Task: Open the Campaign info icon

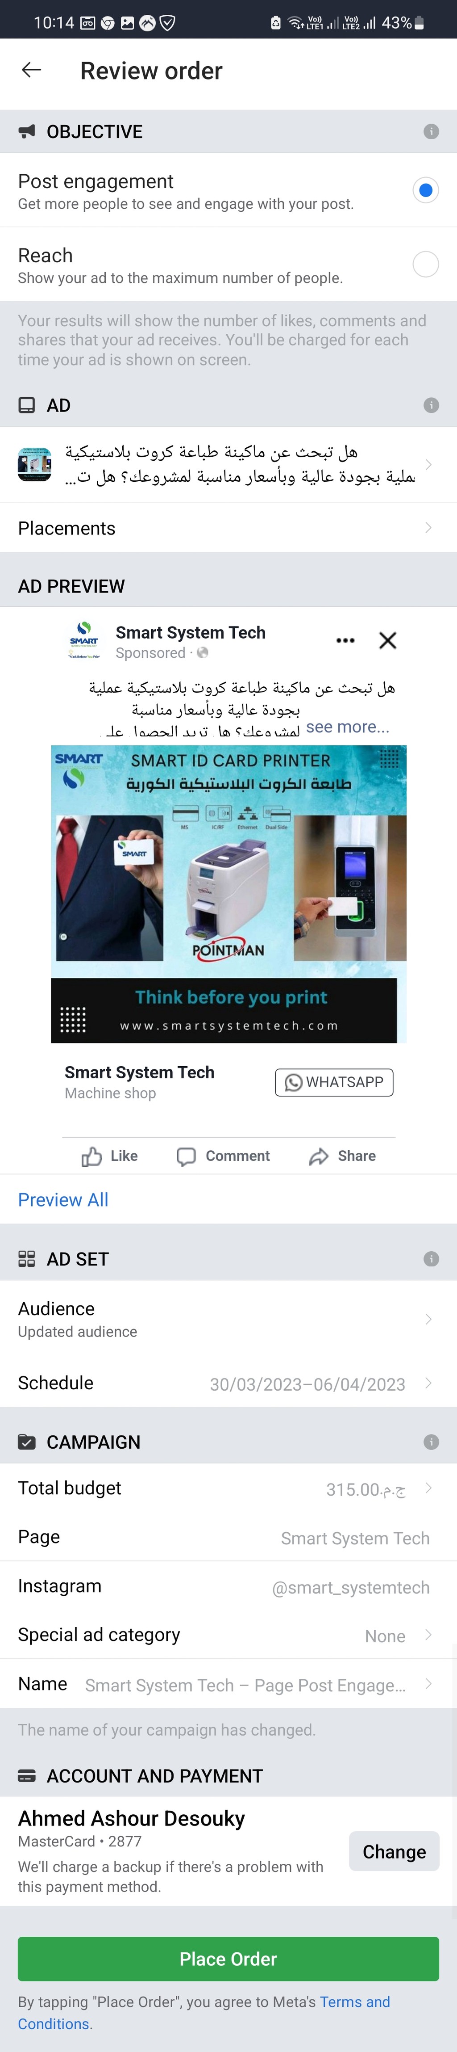Action: coord(431,1442)
